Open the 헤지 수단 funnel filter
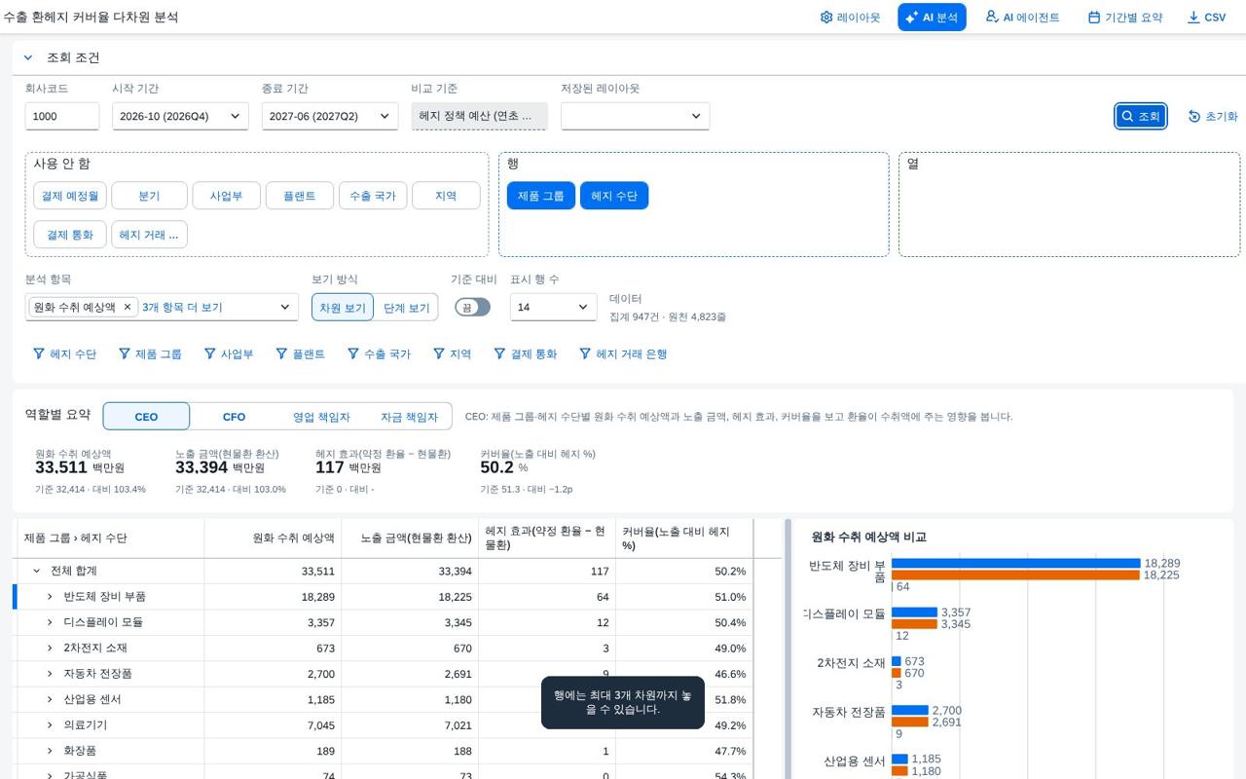 tap(64, 354)
